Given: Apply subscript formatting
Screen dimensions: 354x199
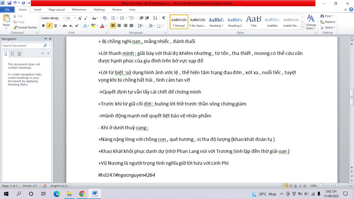Looking at the screenshot, I should coord(71,26).
